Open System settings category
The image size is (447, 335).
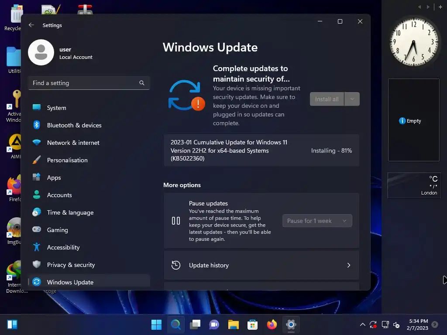tap(89, 108)
